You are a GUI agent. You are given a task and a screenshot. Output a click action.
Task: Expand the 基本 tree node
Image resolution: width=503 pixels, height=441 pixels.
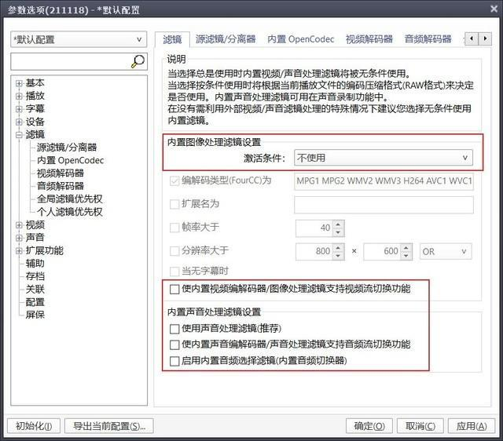(19, 83)
